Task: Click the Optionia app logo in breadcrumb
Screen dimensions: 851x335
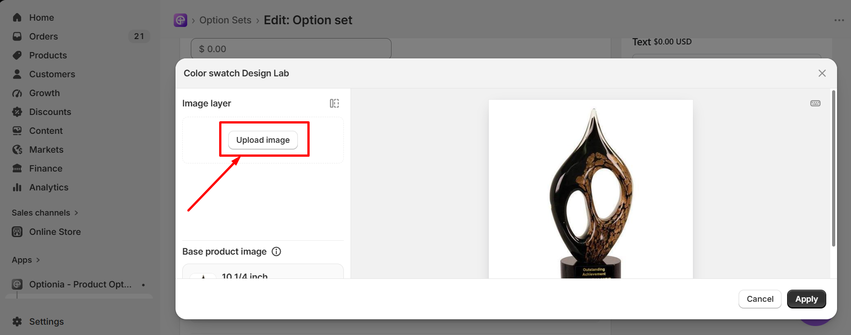Action: [x=180, y=20]
